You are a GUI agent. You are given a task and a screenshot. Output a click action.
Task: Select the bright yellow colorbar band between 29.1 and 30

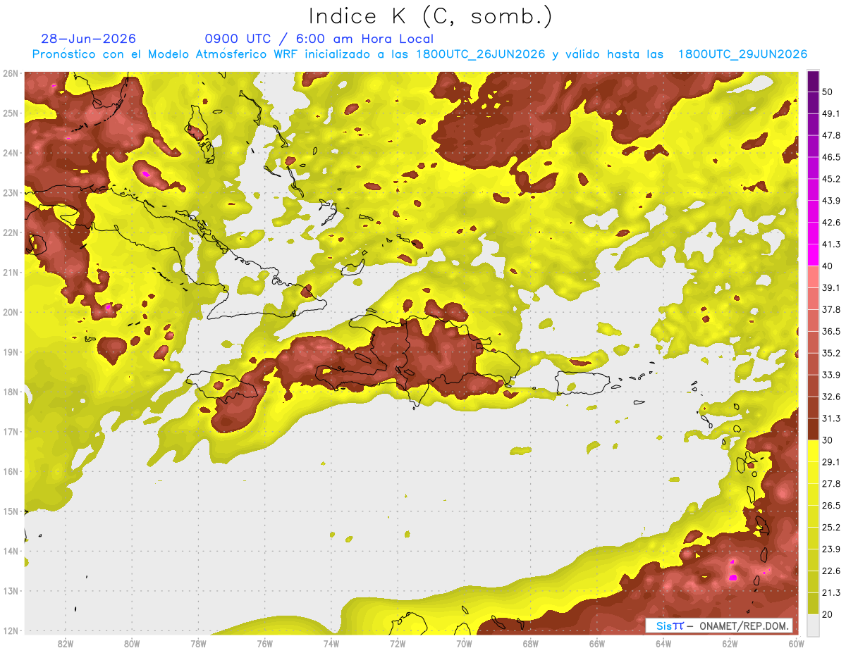point(813,451)
